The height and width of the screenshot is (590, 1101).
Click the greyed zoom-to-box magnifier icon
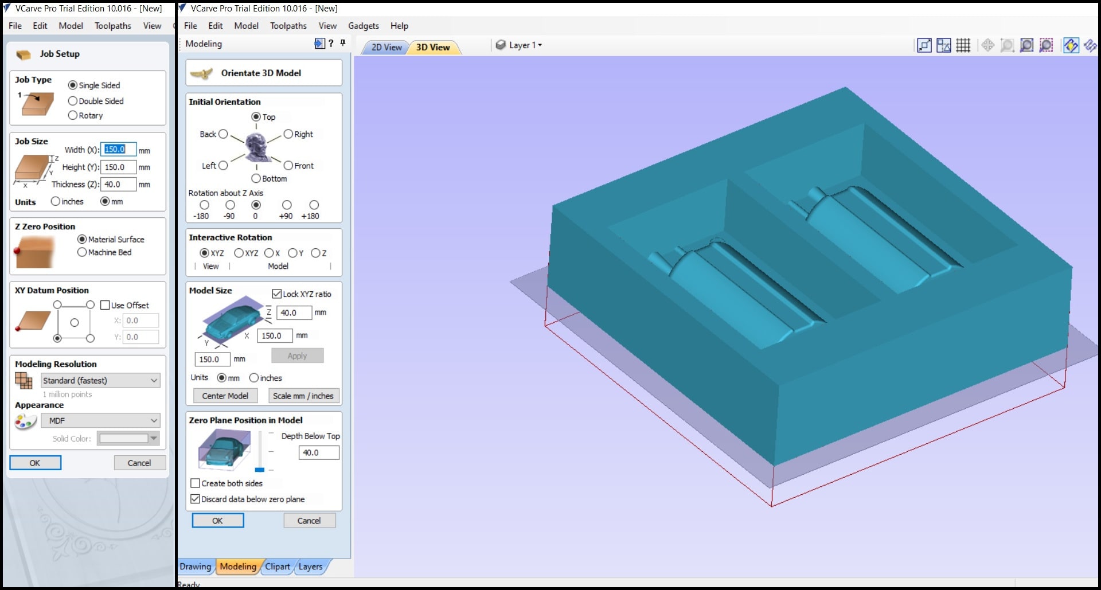[1007, 45]
